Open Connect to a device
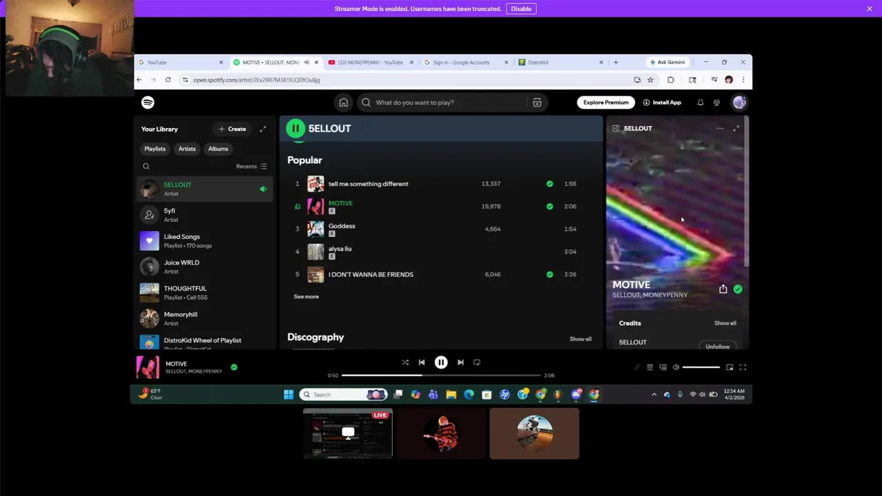The width and height of the screenshot is (882, 496). point(663,367)
